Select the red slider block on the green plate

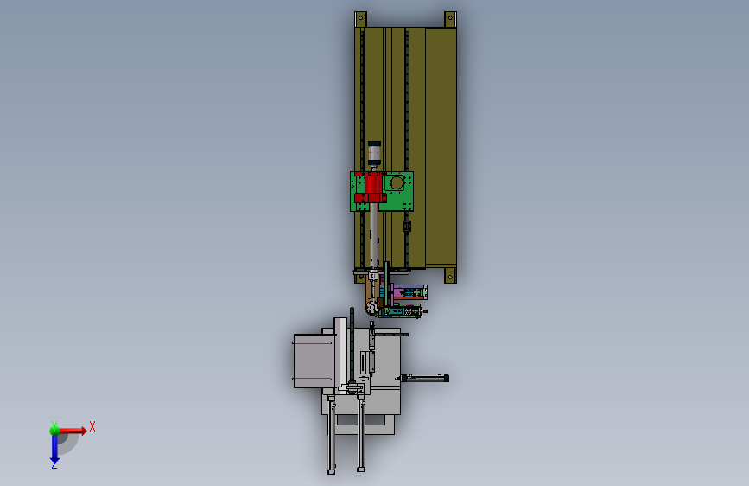point(373,188)
